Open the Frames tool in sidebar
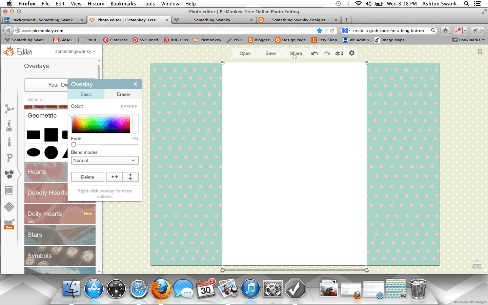The height and width of the screenshot is (305, 488). tap(9, 190)
